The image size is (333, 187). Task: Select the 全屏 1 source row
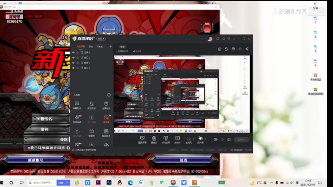(x=92, y=52)
